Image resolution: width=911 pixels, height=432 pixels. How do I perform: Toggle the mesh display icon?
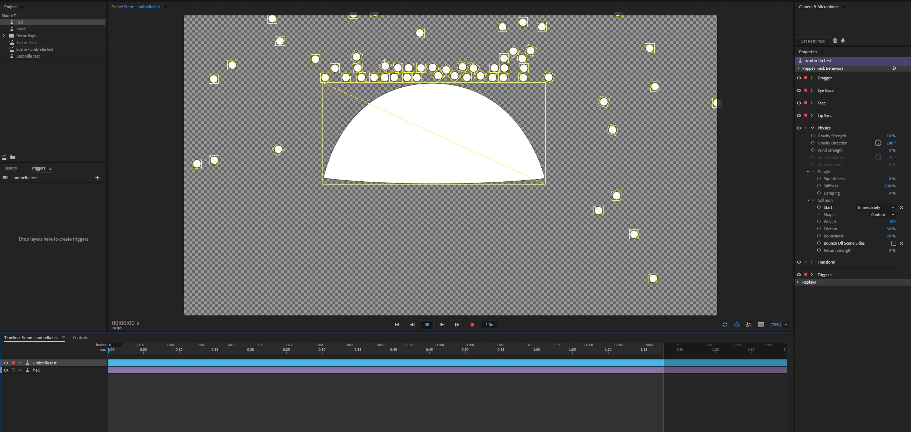coord(737,325)
